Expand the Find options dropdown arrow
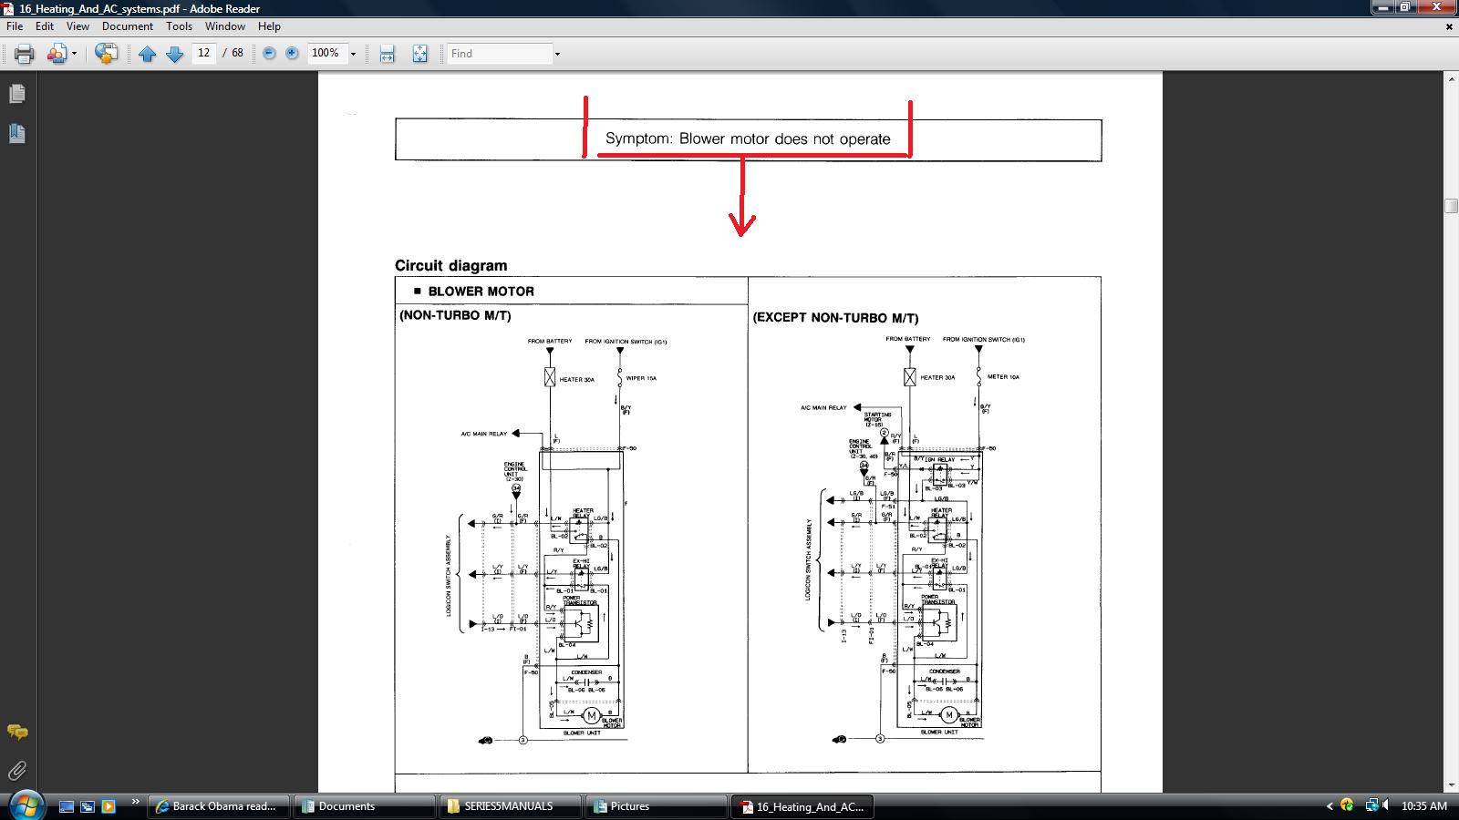Image resolution: width=1459 pixels, height=820 pixels. pos(557,54)
